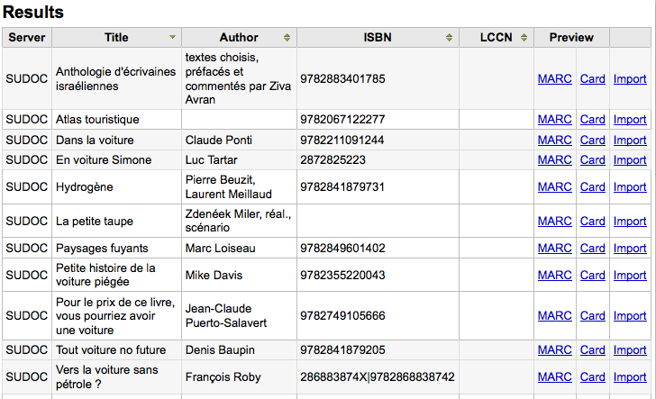Import the Pour le prix de ce livre record
This screenshot has height=399, width=656.
[630, 316]
